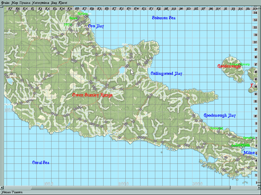Click the Laruni place name
261x195 pixels.
[x=55, y=69]
